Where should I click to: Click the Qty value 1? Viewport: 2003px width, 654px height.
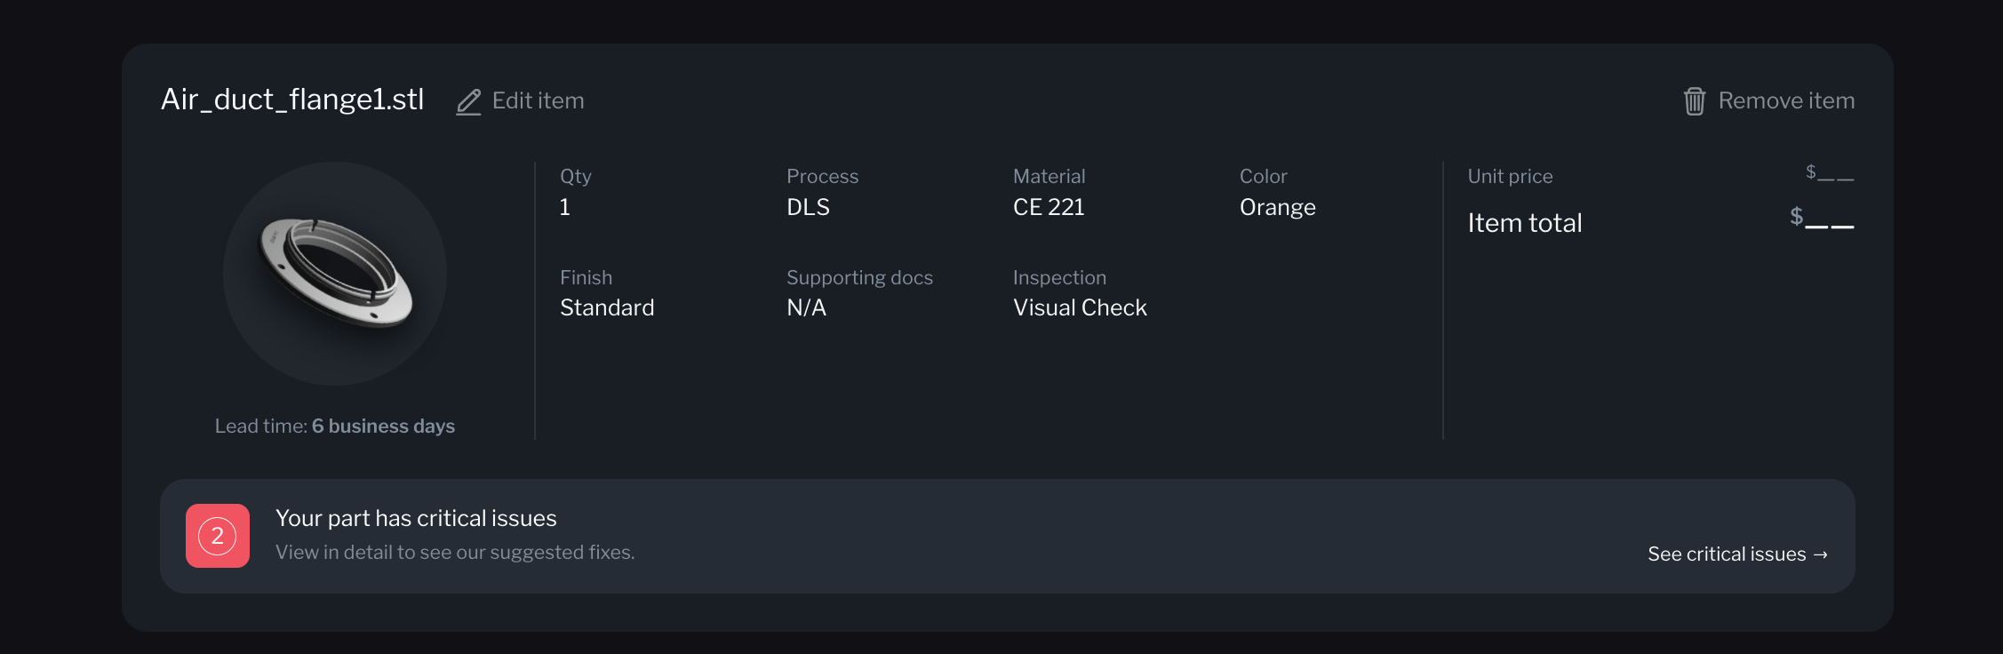[x=565, y=207]
